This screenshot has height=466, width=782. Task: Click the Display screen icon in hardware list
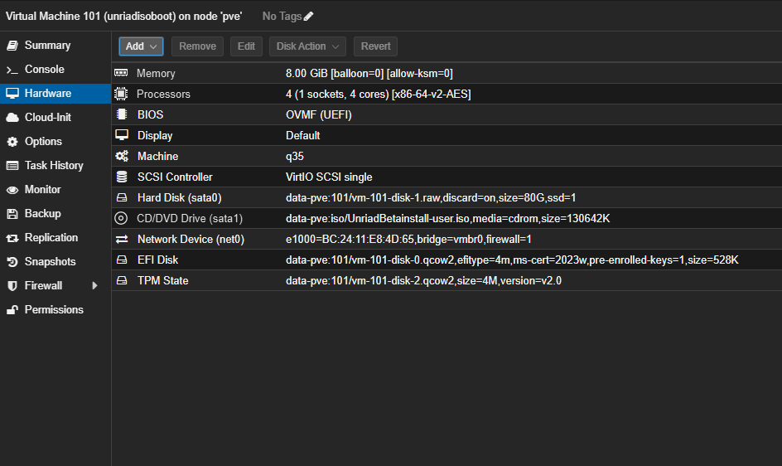coord(122,135)
